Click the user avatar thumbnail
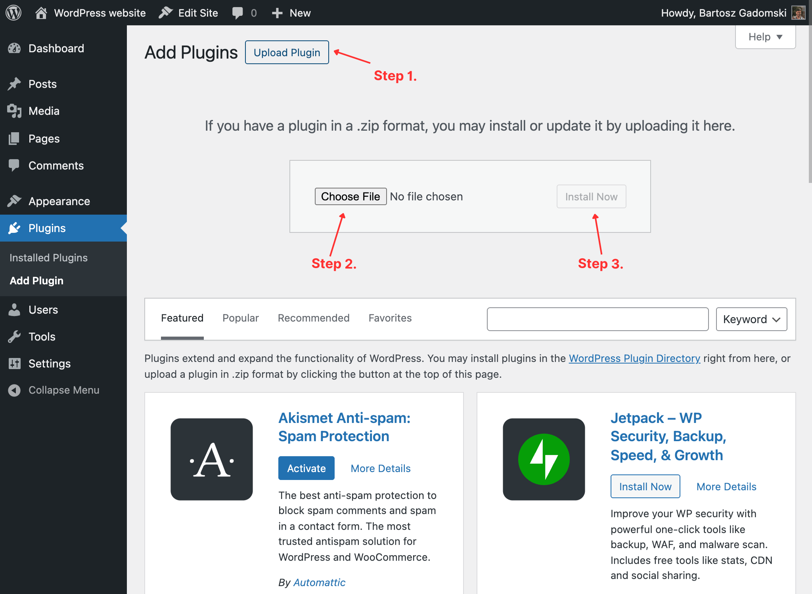This screenshot has width=812, height=594. pyautogui.click(x=799, y=13)
